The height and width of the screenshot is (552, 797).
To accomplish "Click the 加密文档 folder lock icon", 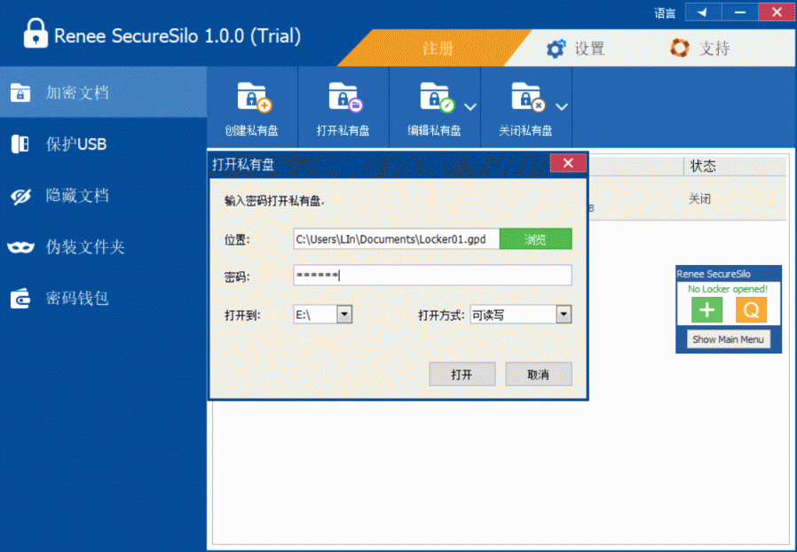I will 20,93.
